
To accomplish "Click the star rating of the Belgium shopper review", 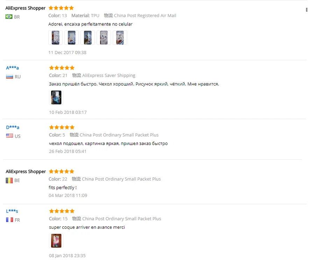I will (62, 171).
